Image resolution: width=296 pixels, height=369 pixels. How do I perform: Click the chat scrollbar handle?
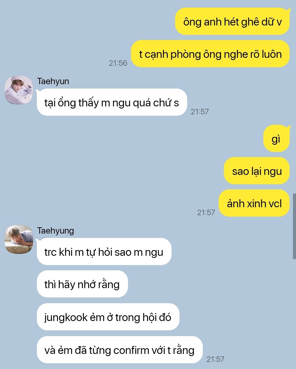click(294, 226)
